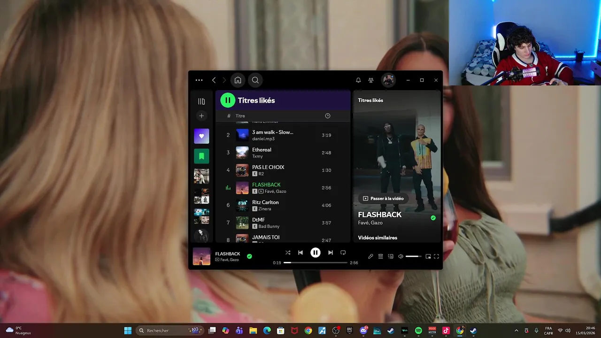Select the 'PAS LE CHOIX' track
This screenshot has height=338, width=601.
[x=283, y=170]
